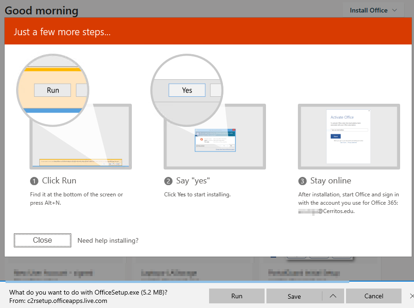Viewport: 414px width, 308px height.
Task: Cancel the OfficeSetup.exe download
Action: [x=374, y=296]
